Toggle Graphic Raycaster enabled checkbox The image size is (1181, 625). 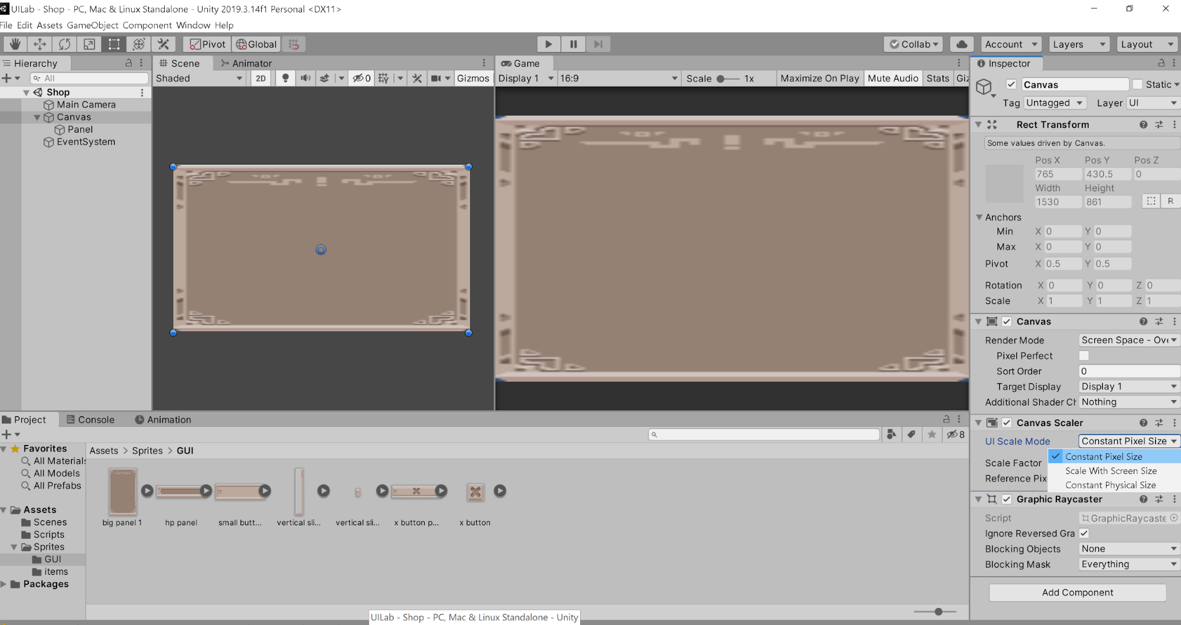coord(1007,499)
